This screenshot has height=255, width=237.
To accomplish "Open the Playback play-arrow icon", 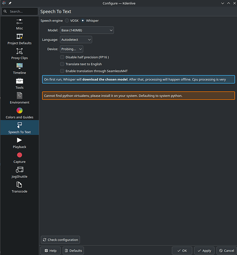I will click(19, 140).
